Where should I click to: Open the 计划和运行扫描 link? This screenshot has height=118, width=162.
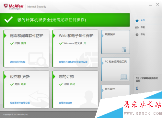(x=17, y=62)
